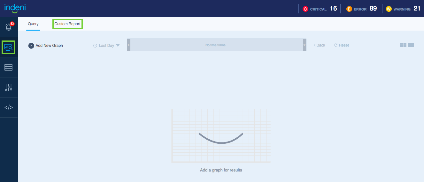Select the analysis graph icon in sidebar
Image resolution: width=424 pixels, height=182 pixels.
(9, 47)
